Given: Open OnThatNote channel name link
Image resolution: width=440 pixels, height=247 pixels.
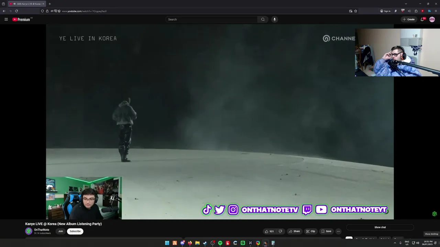Looking at the screenshot, I should [x=42, y=230].
